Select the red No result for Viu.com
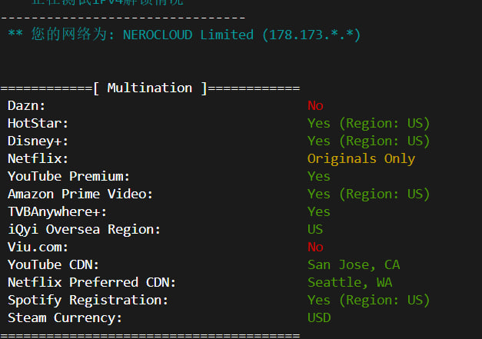482x339 pixels. [x=315, y=248]
